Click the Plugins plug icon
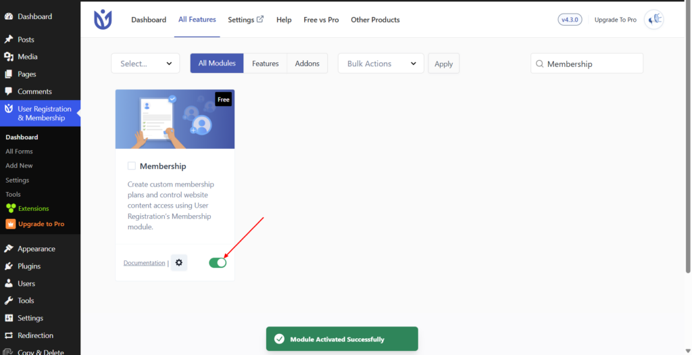Viewport: 692px width, 355px height. pyautogui.click(x=8, y=266)
